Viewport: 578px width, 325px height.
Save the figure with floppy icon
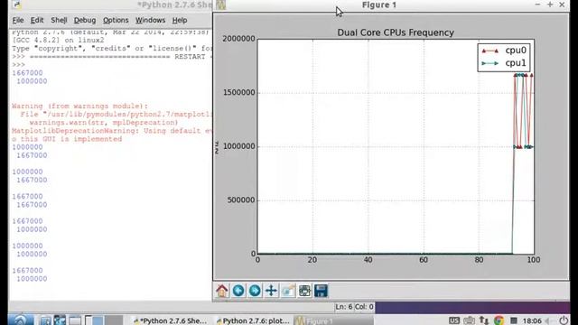click(321, 291)
